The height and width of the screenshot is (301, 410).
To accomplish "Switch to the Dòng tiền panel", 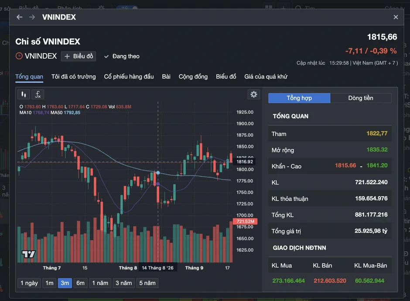I will point(361,98).
